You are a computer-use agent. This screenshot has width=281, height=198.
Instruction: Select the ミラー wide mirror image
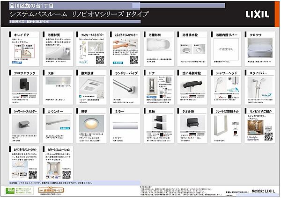125,126
